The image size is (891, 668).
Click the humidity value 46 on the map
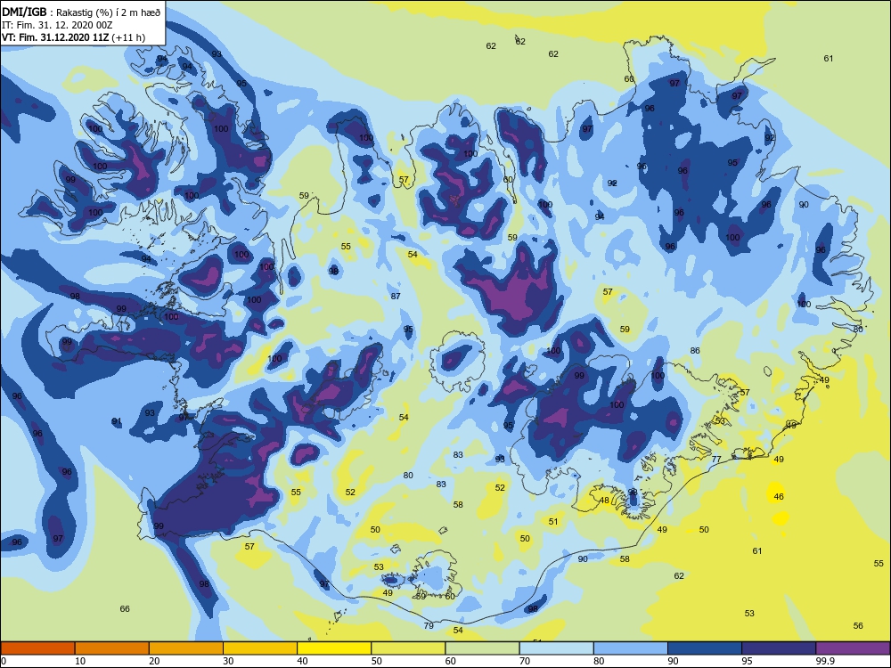(x=779, y=496)
